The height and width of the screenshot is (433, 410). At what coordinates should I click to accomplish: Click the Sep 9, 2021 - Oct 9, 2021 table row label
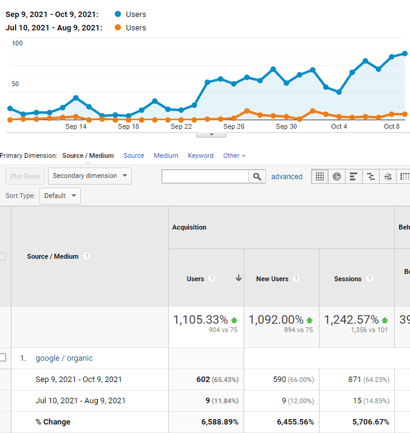click(78, 380)
